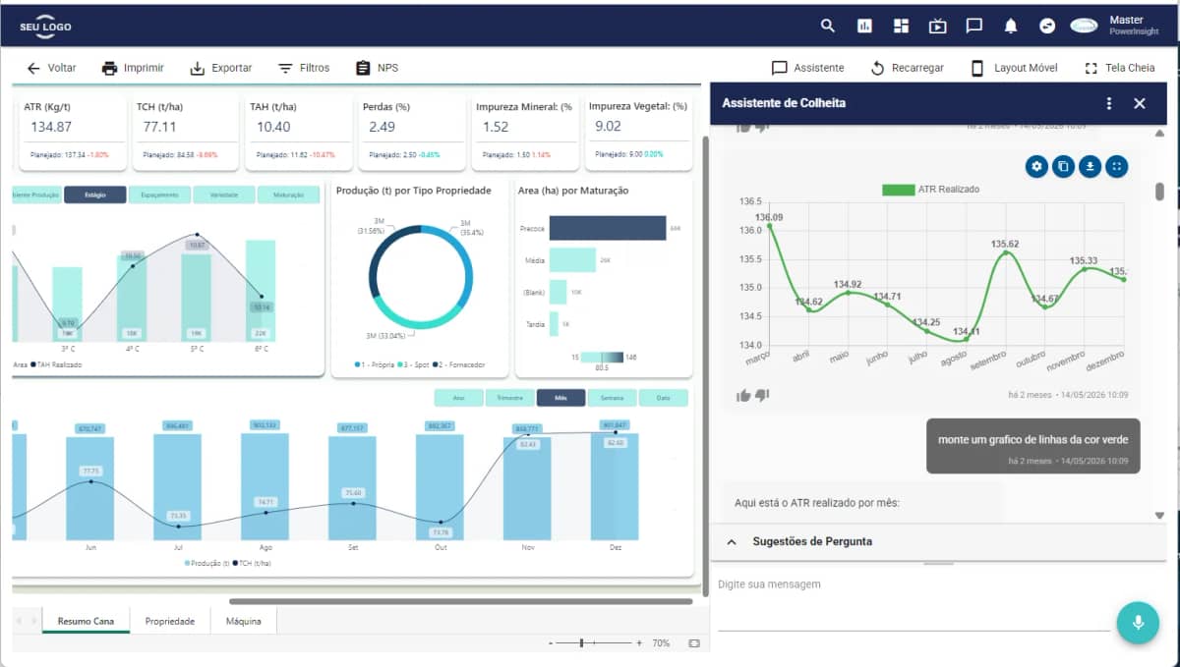Viewport: 1180px width, 667px height.
Task: Click the bar chart reports icon in header
Action: [x=864, y=26]
